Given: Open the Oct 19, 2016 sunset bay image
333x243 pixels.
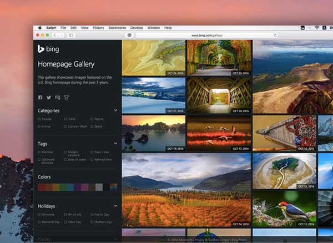Looking at the screenshot, I should click(x=154, y=133).
